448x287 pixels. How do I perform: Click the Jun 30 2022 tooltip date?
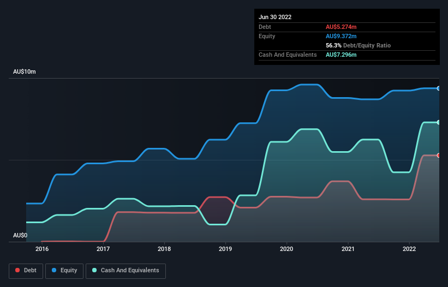[275, 17]
